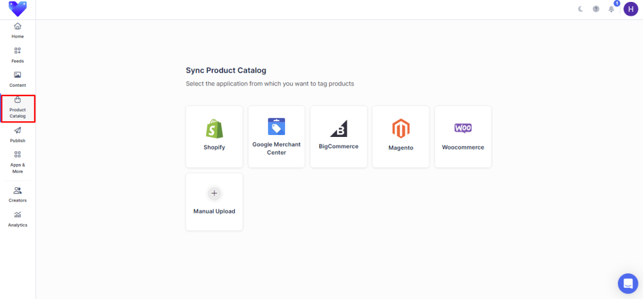Image resolution: width=643 pixels, height=299 pixels.
Task: Open the Content section
Action: [18, 79]
